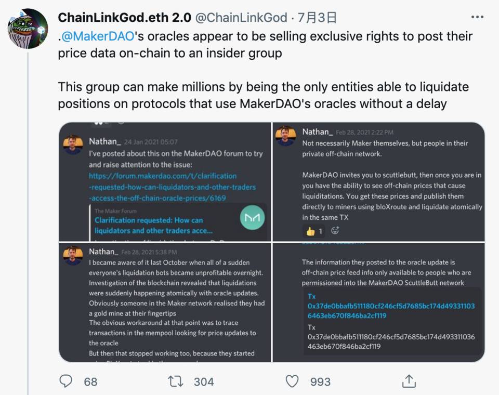
Task: Click the reply speech bubble icon
Action: point(66,381)
